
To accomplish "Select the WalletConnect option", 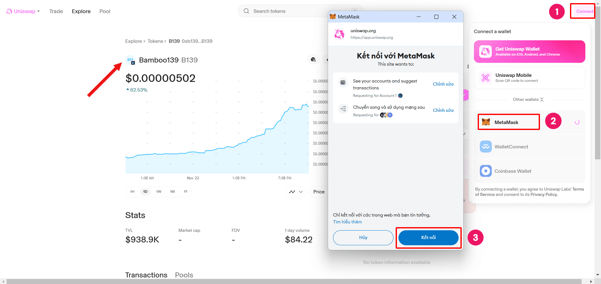I will [529, 147].
